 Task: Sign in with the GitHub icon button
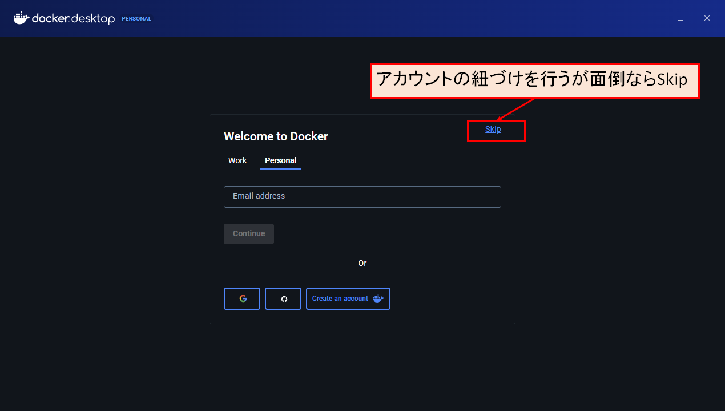point(283,299)
